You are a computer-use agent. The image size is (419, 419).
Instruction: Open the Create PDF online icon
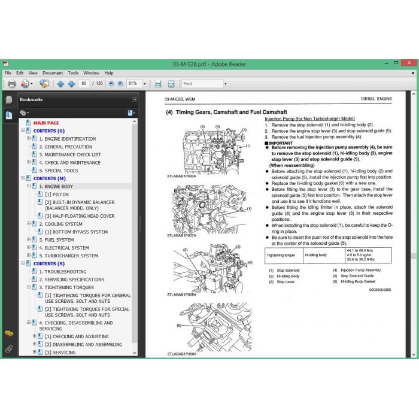pos(26,84)
